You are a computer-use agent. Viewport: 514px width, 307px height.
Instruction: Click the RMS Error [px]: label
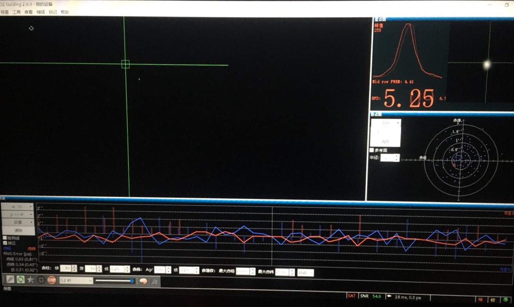17,254
